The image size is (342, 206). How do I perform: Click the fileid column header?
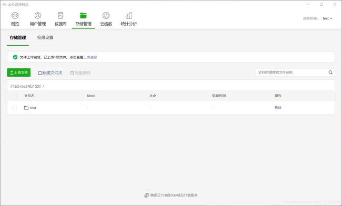point(90,96)
